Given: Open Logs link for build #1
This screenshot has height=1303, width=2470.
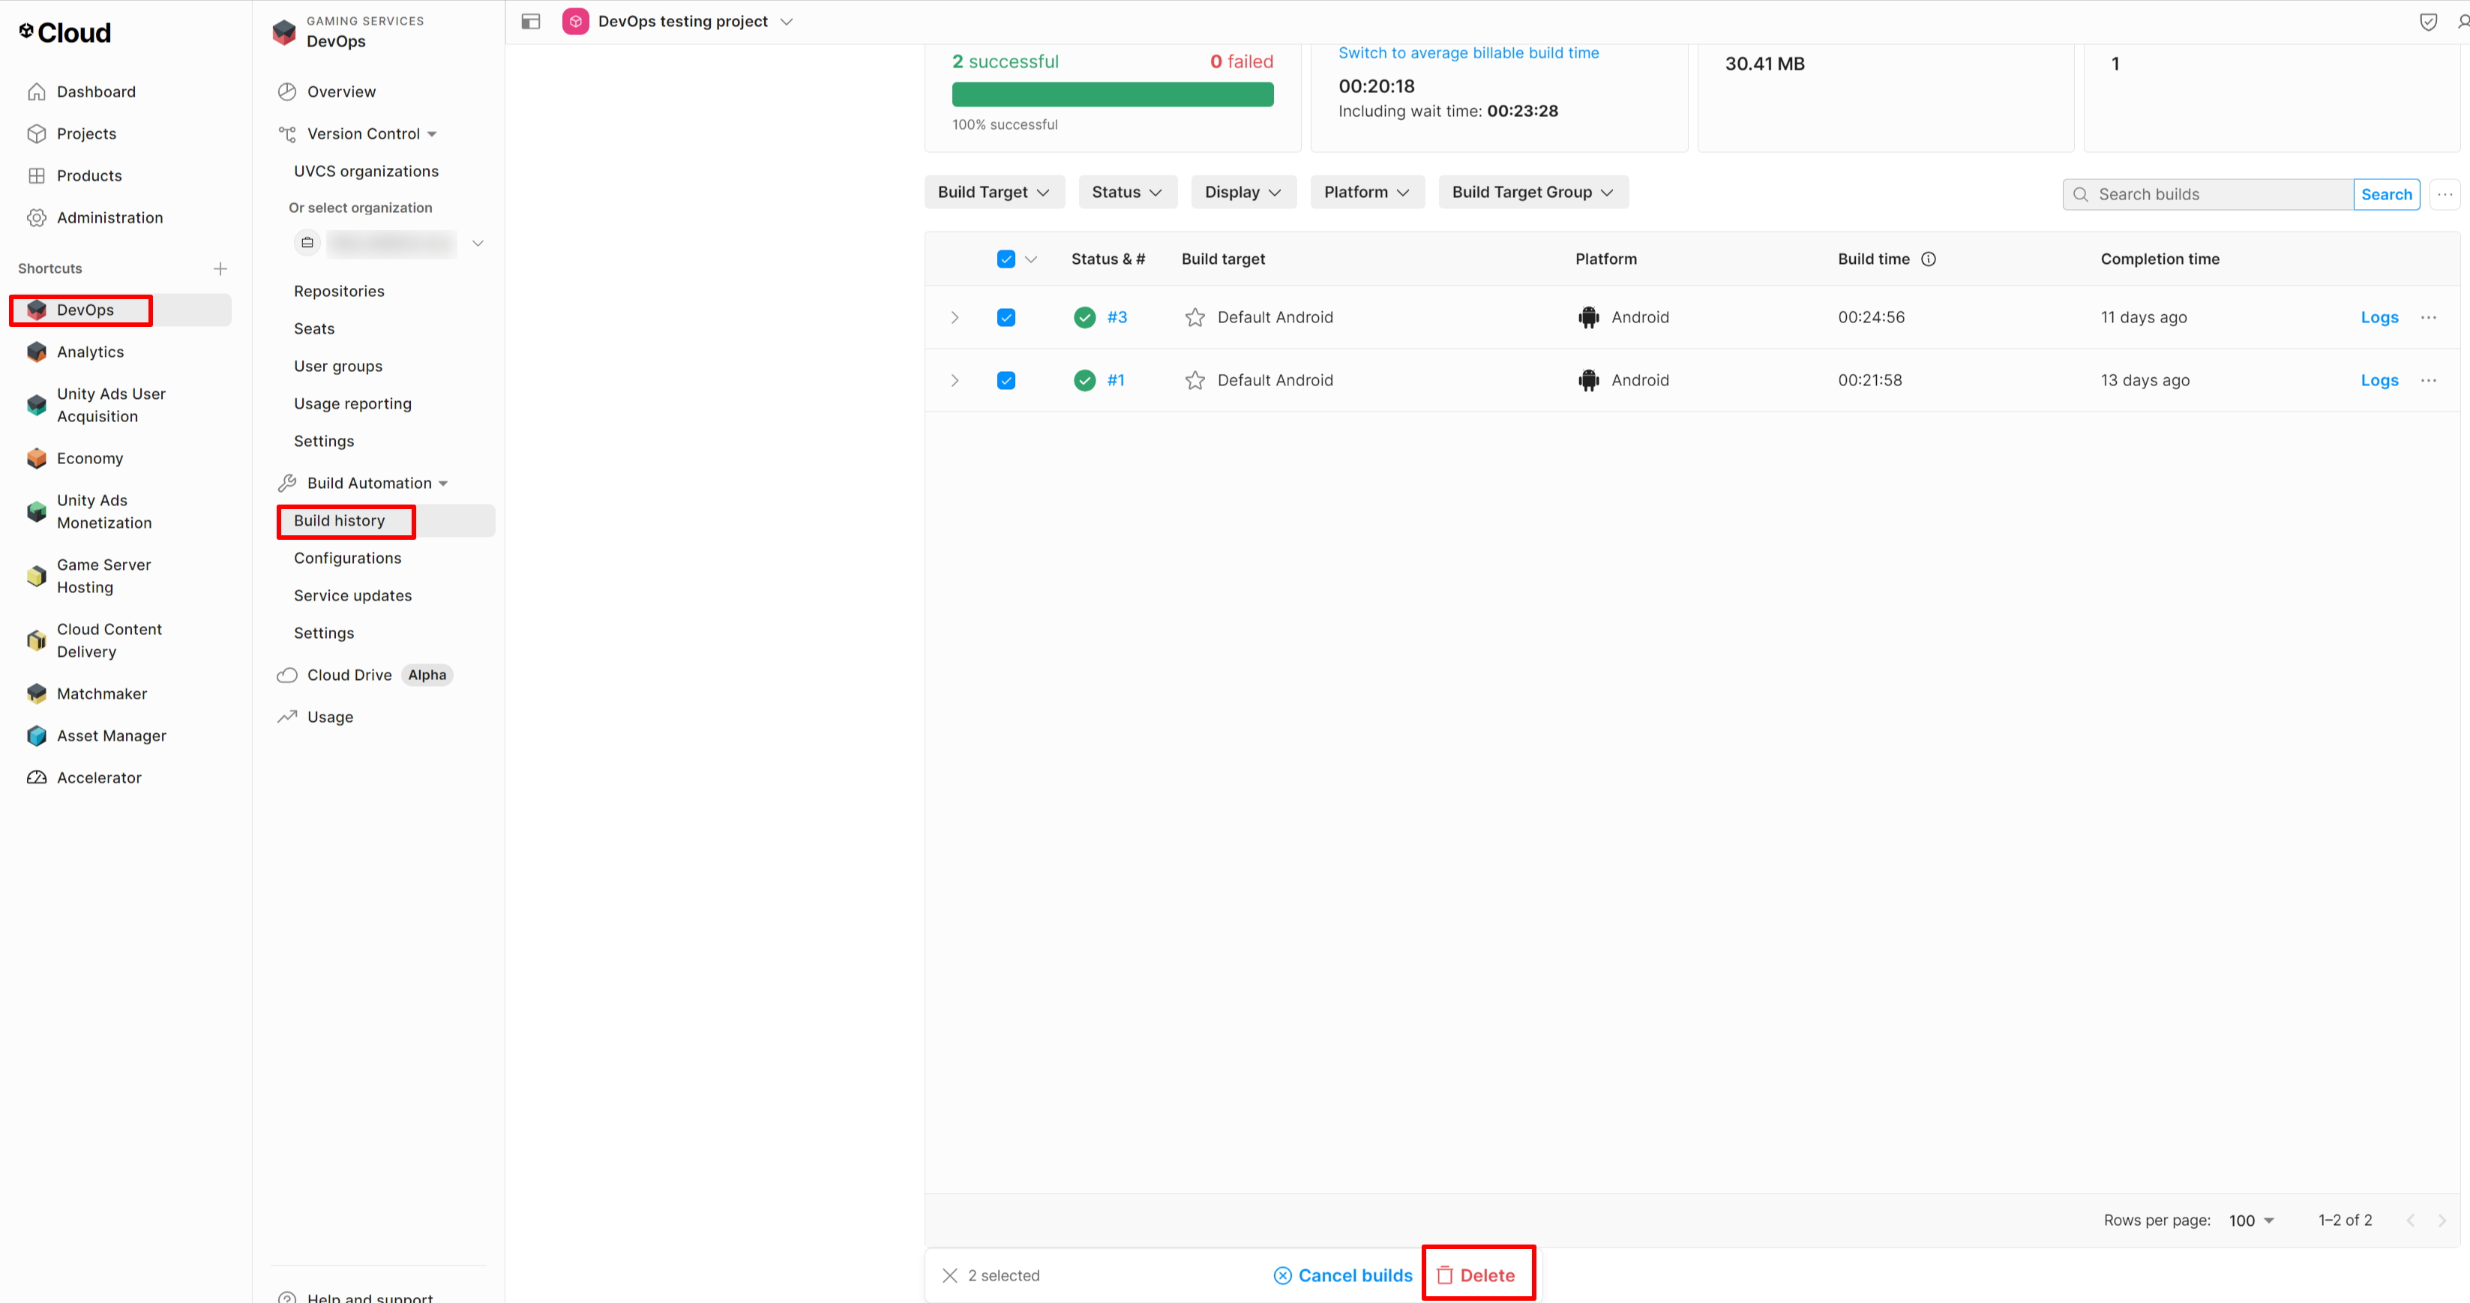Looking at the screenshot, I should pyautogui.click(x=2379, y=381).
